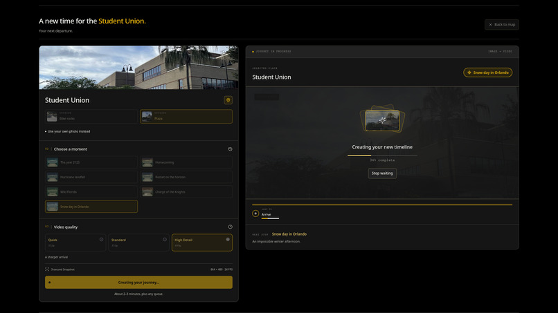
Task: Click the Back to map button
Action: click(x=502, y=24)
